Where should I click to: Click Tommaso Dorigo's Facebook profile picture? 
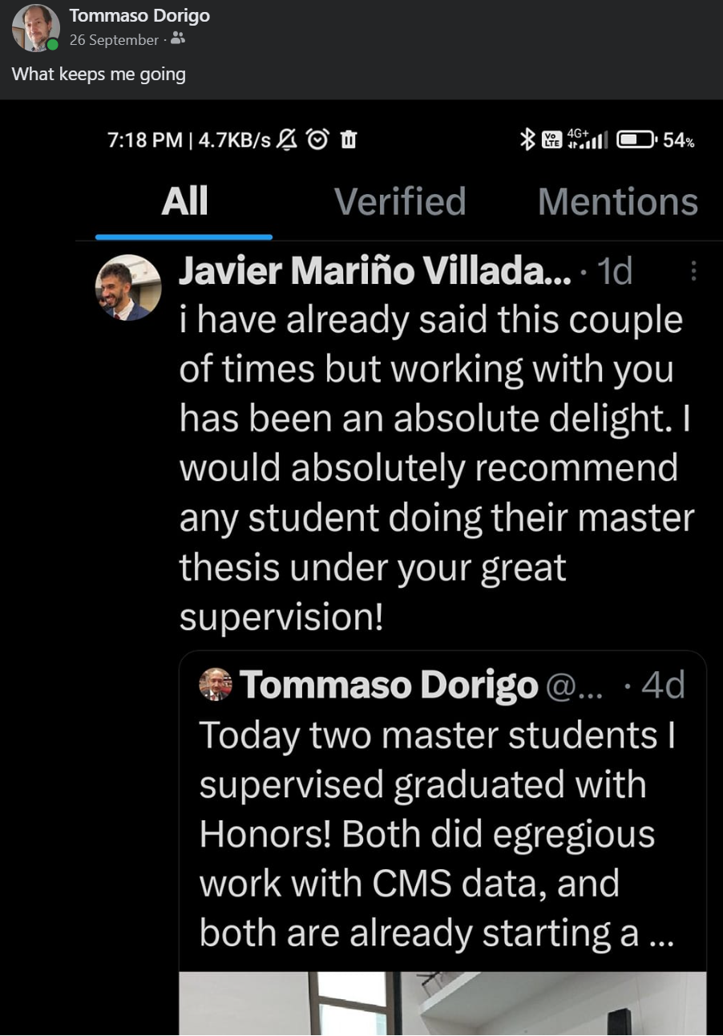tap(36, 28)
